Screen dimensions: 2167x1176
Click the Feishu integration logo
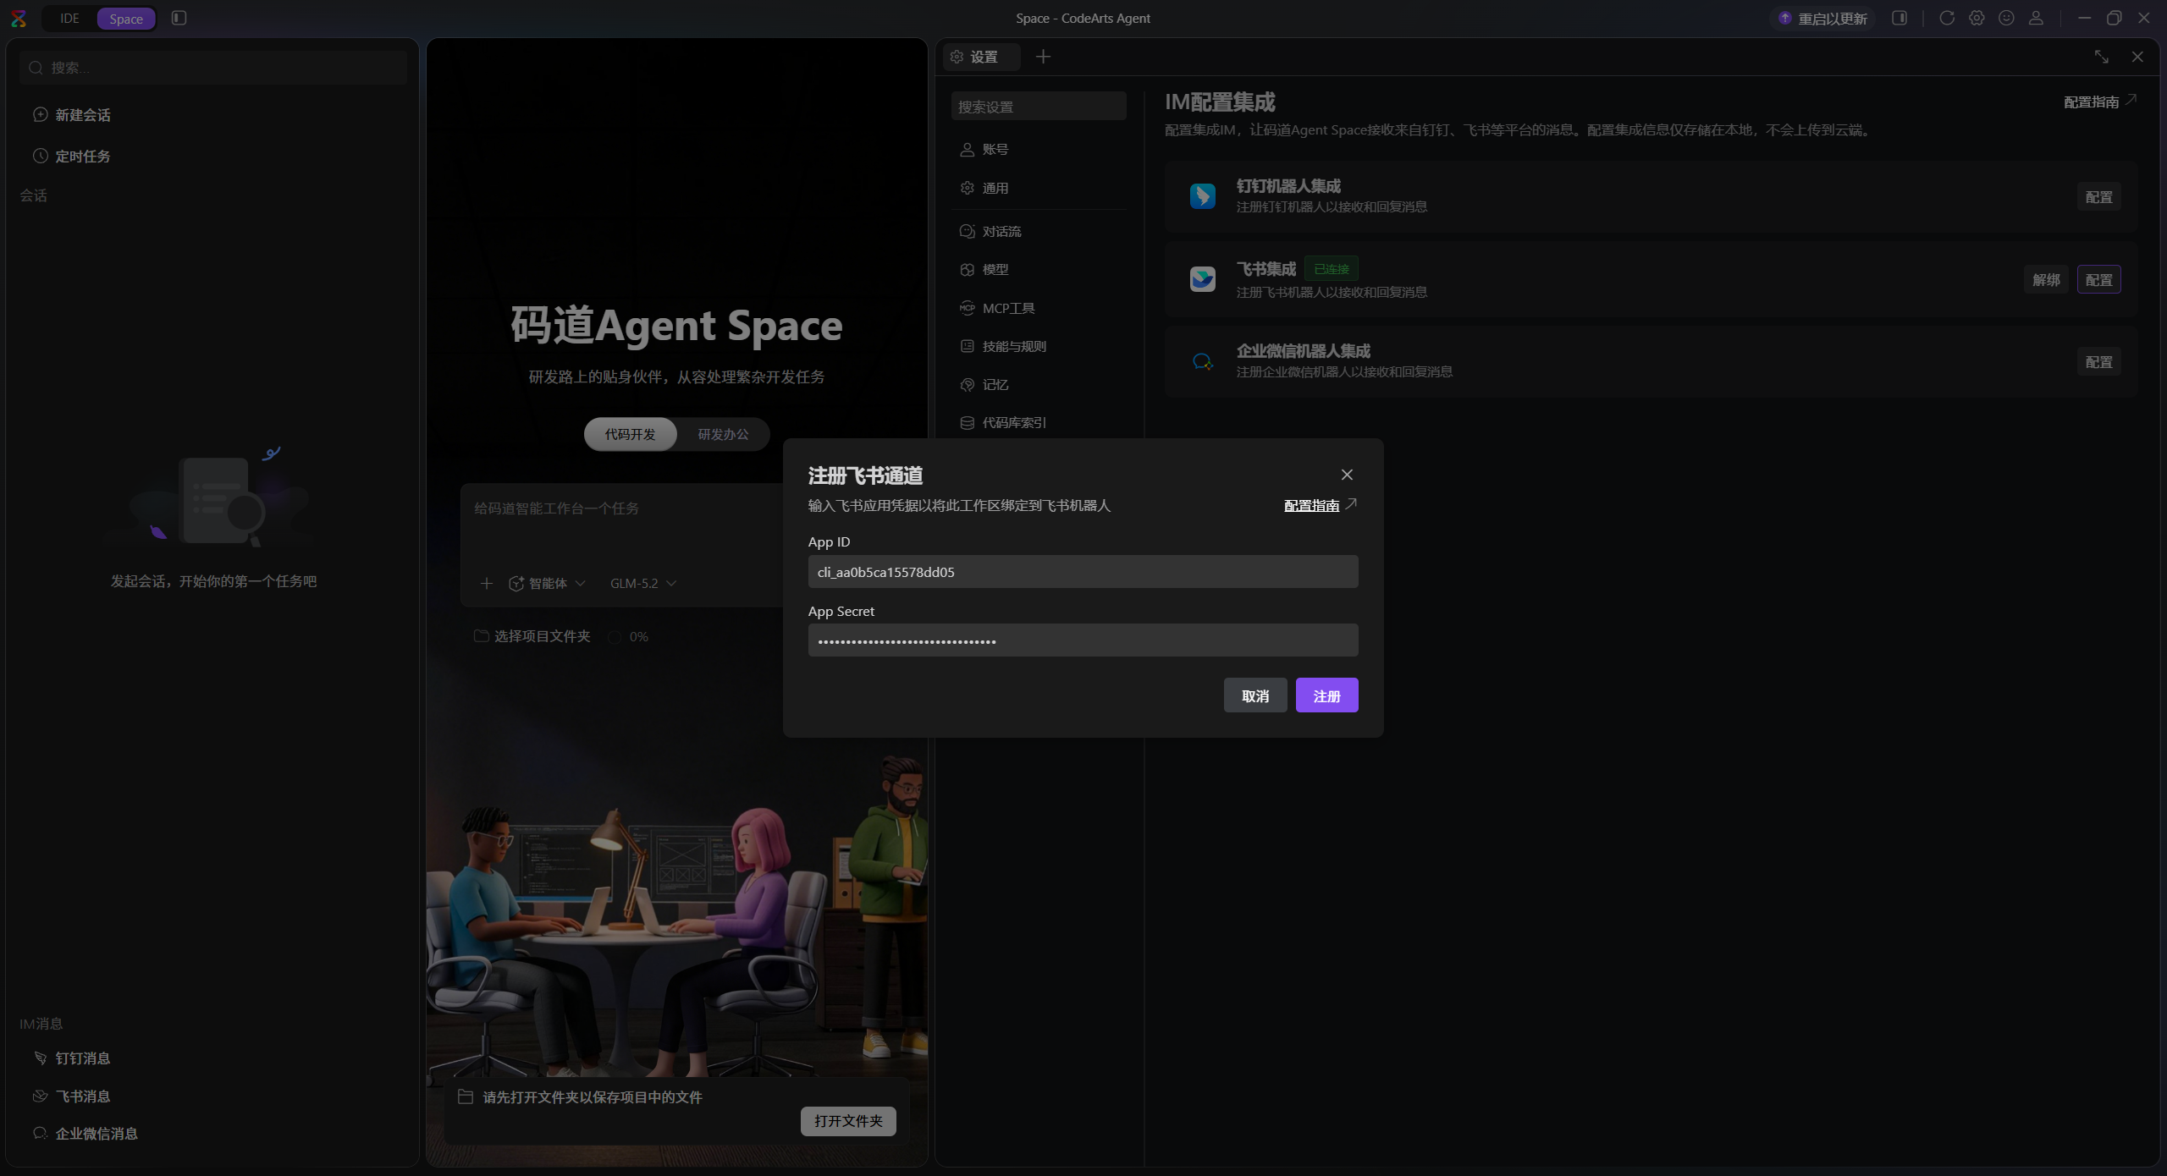(1203, 279)
